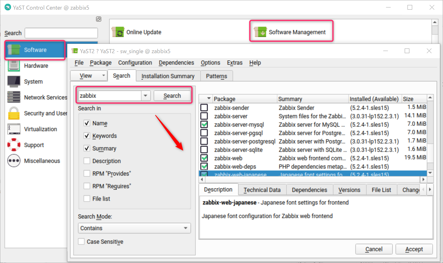This screenshot has height=263, width=443.
Task: Expand the zabbix search history dropdown
Action: [x=145, y=96]
